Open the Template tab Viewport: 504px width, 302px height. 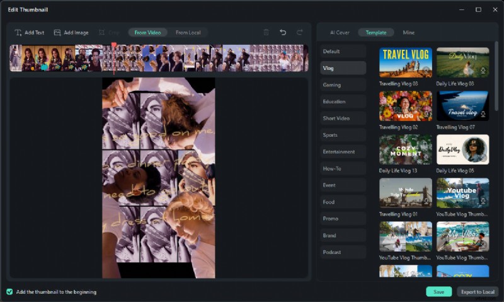[375, 33]
